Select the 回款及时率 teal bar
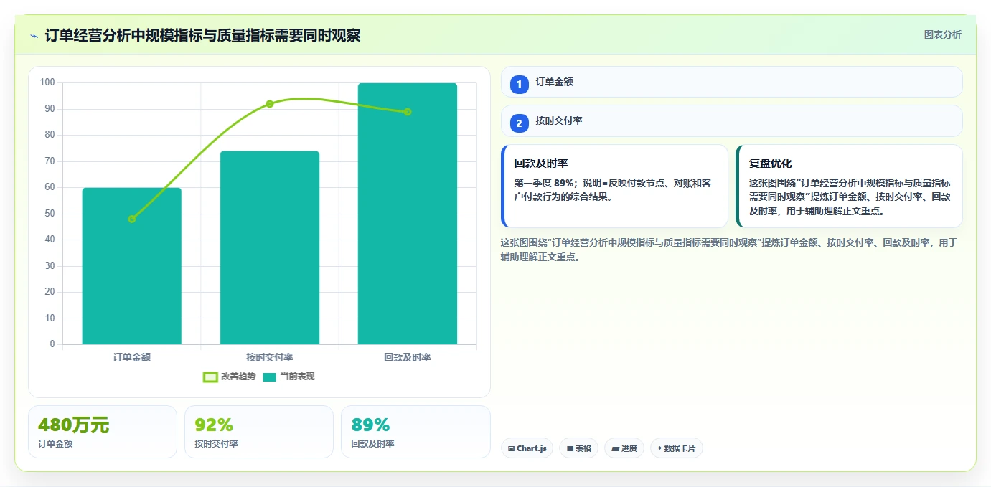Screen dimensions: 991x487 (x=408, y=214)
